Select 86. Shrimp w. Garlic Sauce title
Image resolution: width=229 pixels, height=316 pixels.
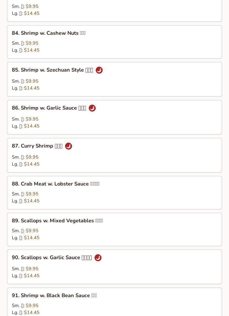[x=49, y=108]
